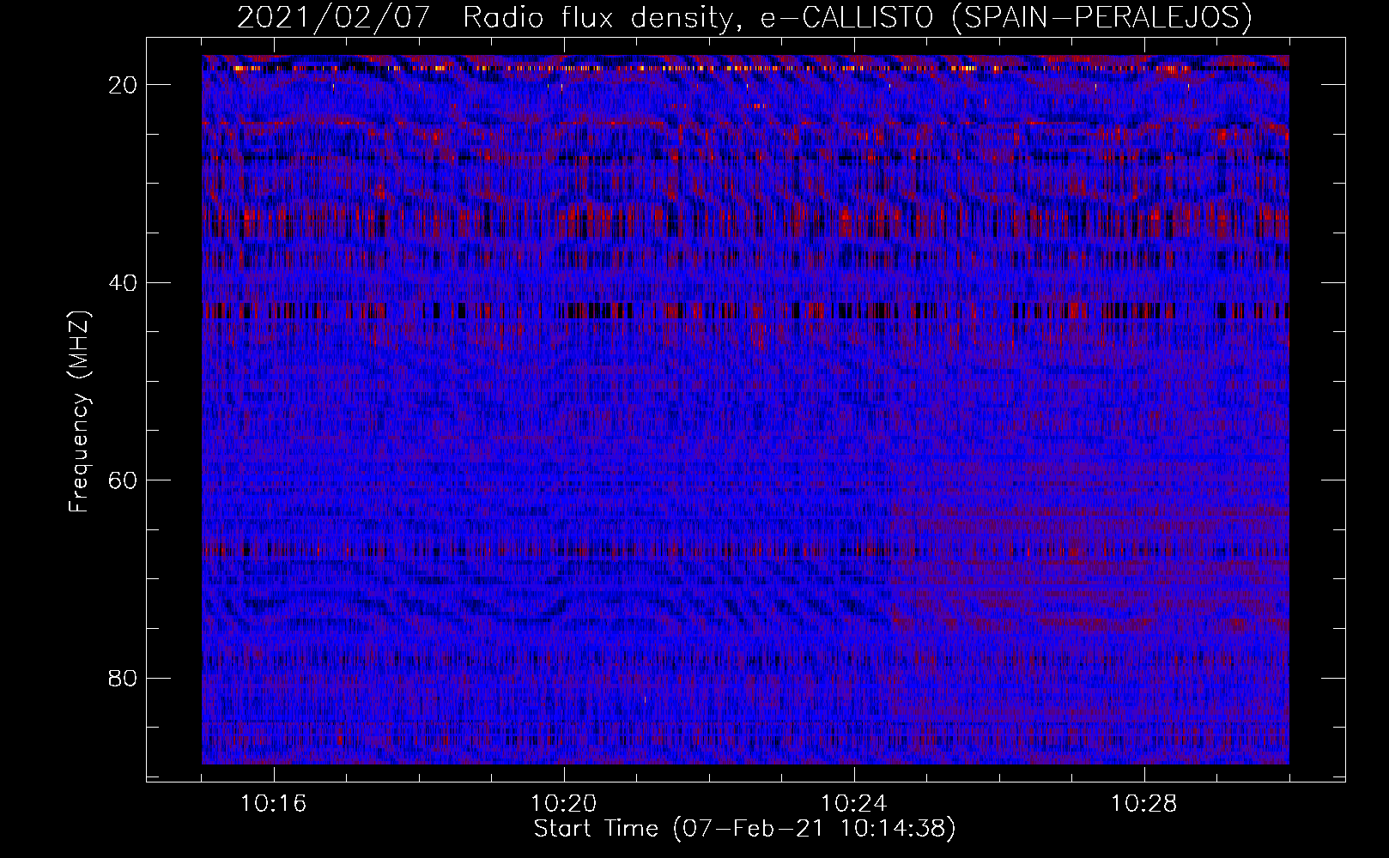Click the 'Start Time (07-Feb-21 10:14:38)' axis label
Screen dimensions: 1389x858
[745, 829]
